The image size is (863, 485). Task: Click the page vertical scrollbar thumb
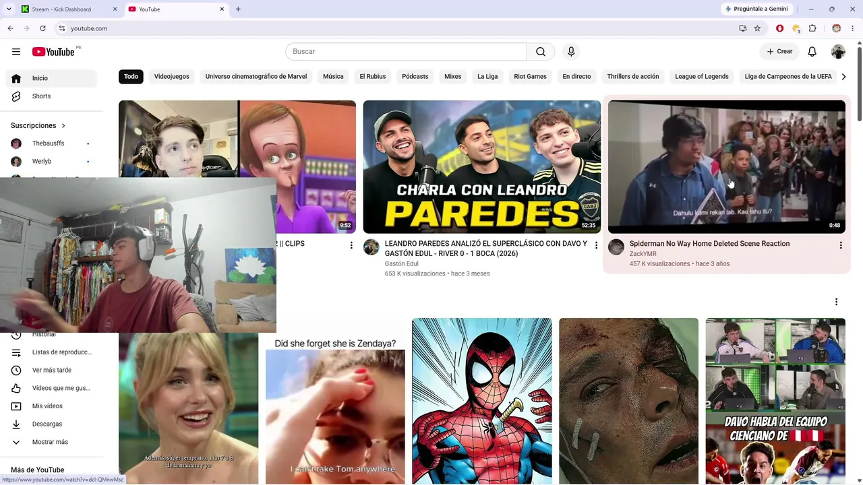coord(859,84)
